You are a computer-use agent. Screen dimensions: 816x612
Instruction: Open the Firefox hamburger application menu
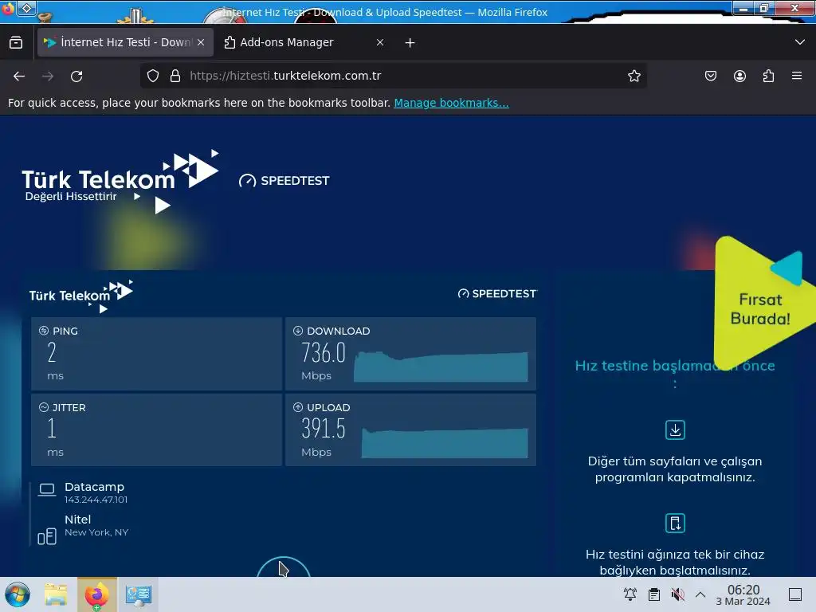click(x=797, y=76)
